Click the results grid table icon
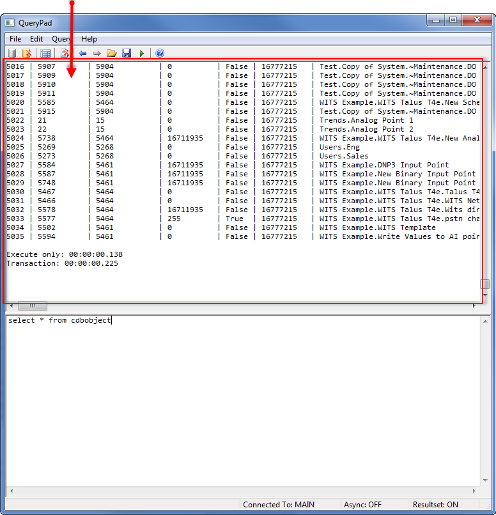496x515 pixels. (x=45, y=53)
